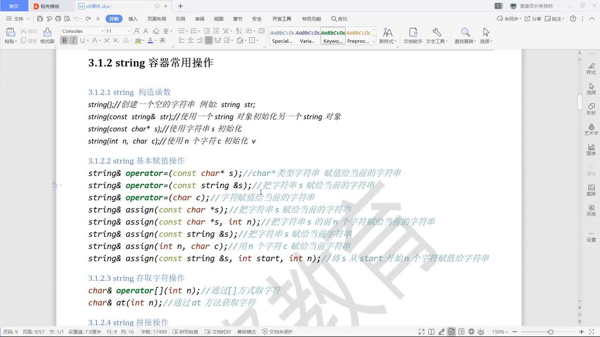Expand the style gallery more arrow

374,41
